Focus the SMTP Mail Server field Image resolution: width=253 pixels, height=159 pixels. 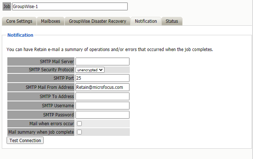pyautogui.click(x=102, y=61)
